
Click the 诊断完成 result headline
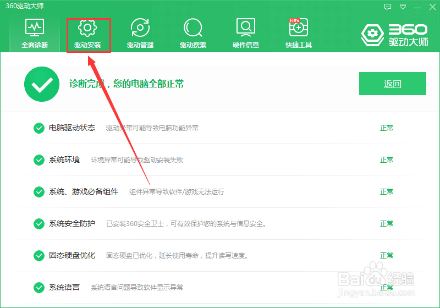pyautogui.click(x=127, y=84)
